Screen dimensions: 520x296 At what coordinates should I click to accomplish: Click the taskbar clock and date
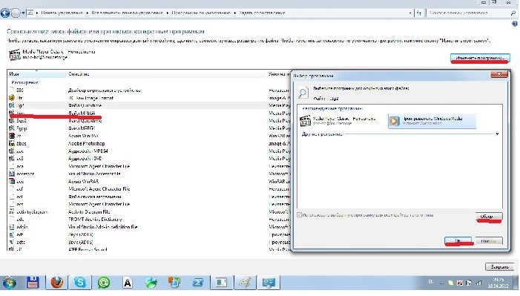498,283
